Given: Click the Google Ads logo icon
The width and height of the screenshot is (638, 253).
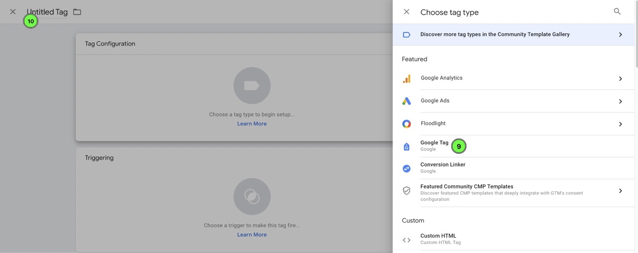Looking at the screenshot, I should 407,101.
